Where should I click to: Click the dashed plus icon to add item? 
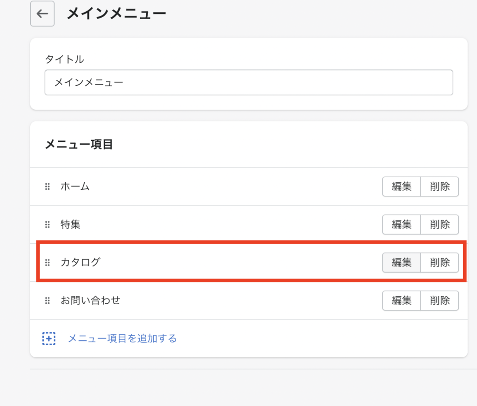click(x=49, y=339)
